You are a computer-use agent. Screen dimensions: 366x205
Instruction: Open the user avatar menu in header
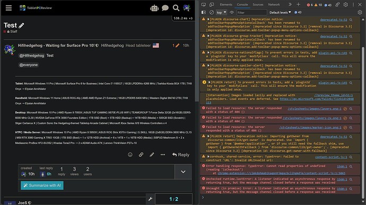[x=187, y=8]
